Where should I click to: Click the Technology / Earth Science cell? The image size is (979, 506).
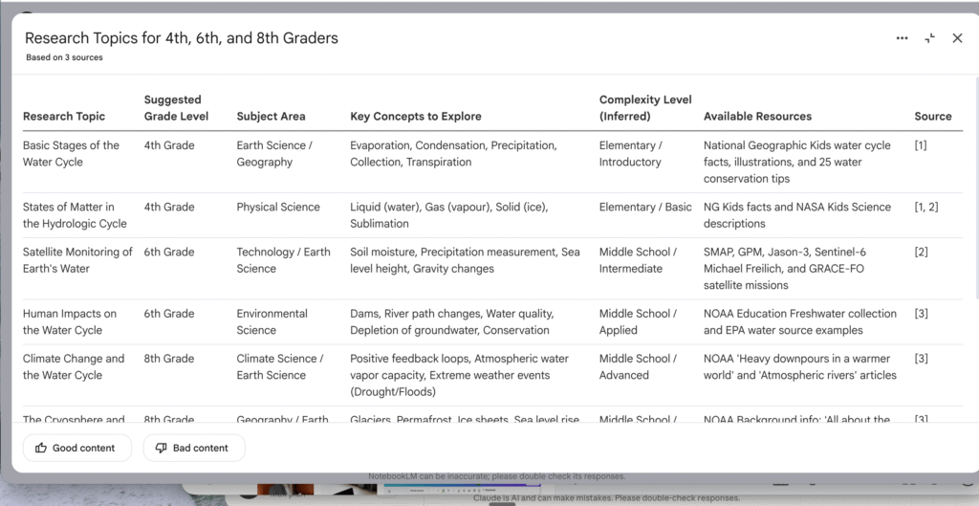(x=283, y=260)
